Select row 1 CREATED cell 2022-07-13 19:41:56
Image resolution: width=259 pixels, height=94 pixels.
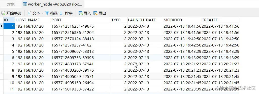point(220,26)
